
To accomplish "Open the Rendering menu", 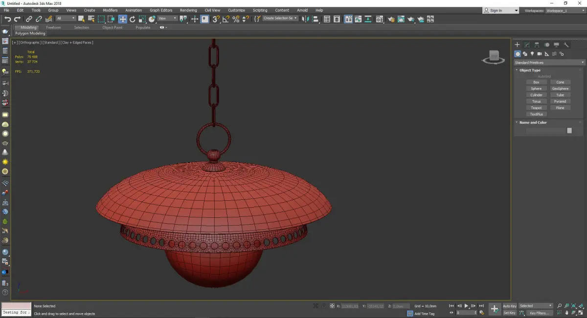I will point(188,10).
